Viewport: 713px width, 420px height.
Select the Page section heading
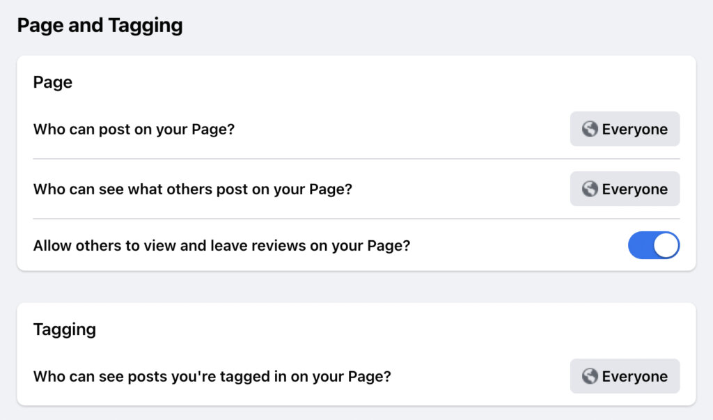point(52,81)
